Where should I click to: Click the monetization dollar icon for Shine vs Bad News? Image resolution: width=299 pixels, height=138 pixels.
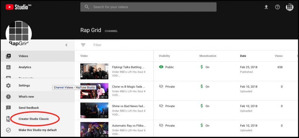click(x=201, y=106)
